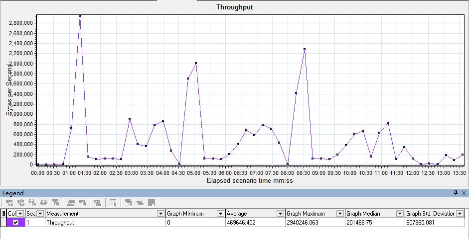Viewport: 469px width, 239px height.
Task: Click the funnel filter icon in Legend toolbar
Action: 55,203
